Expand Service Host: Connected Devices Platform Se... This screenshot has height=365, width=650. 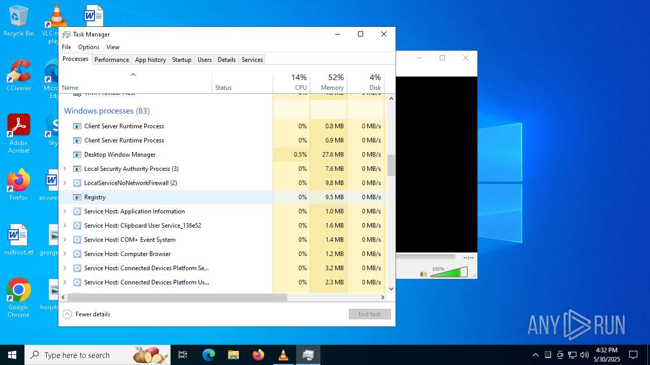(64, 268)
